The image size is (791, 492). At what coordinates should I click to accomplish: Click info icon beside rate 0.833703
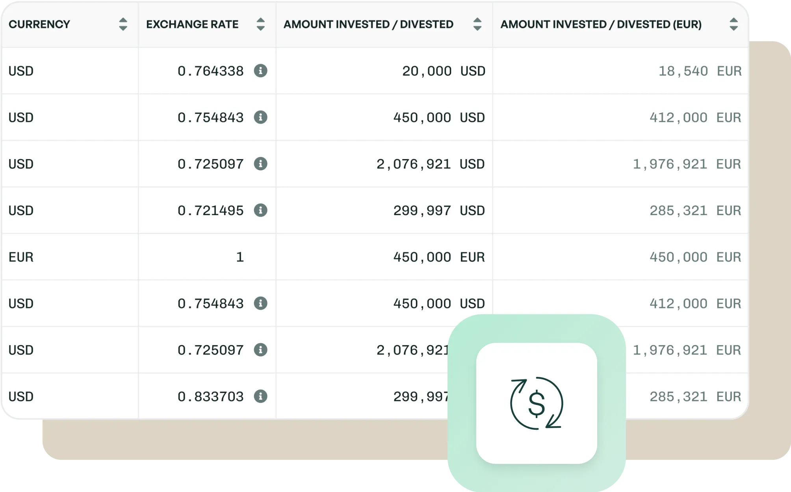pos(260,396)
